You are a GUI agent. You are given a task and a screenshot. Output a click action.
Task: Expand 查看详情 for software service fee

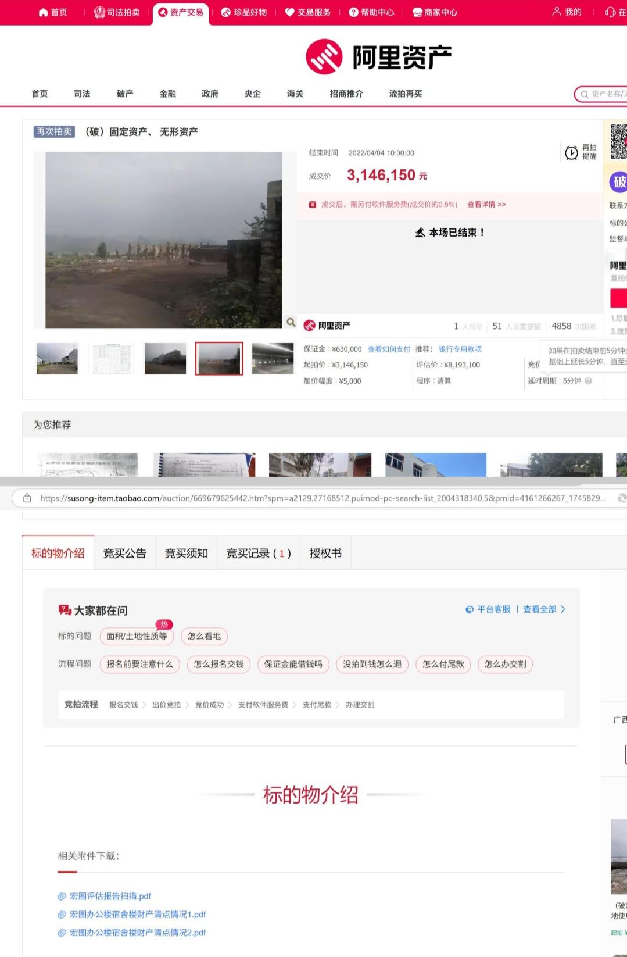tap(486, 205)
